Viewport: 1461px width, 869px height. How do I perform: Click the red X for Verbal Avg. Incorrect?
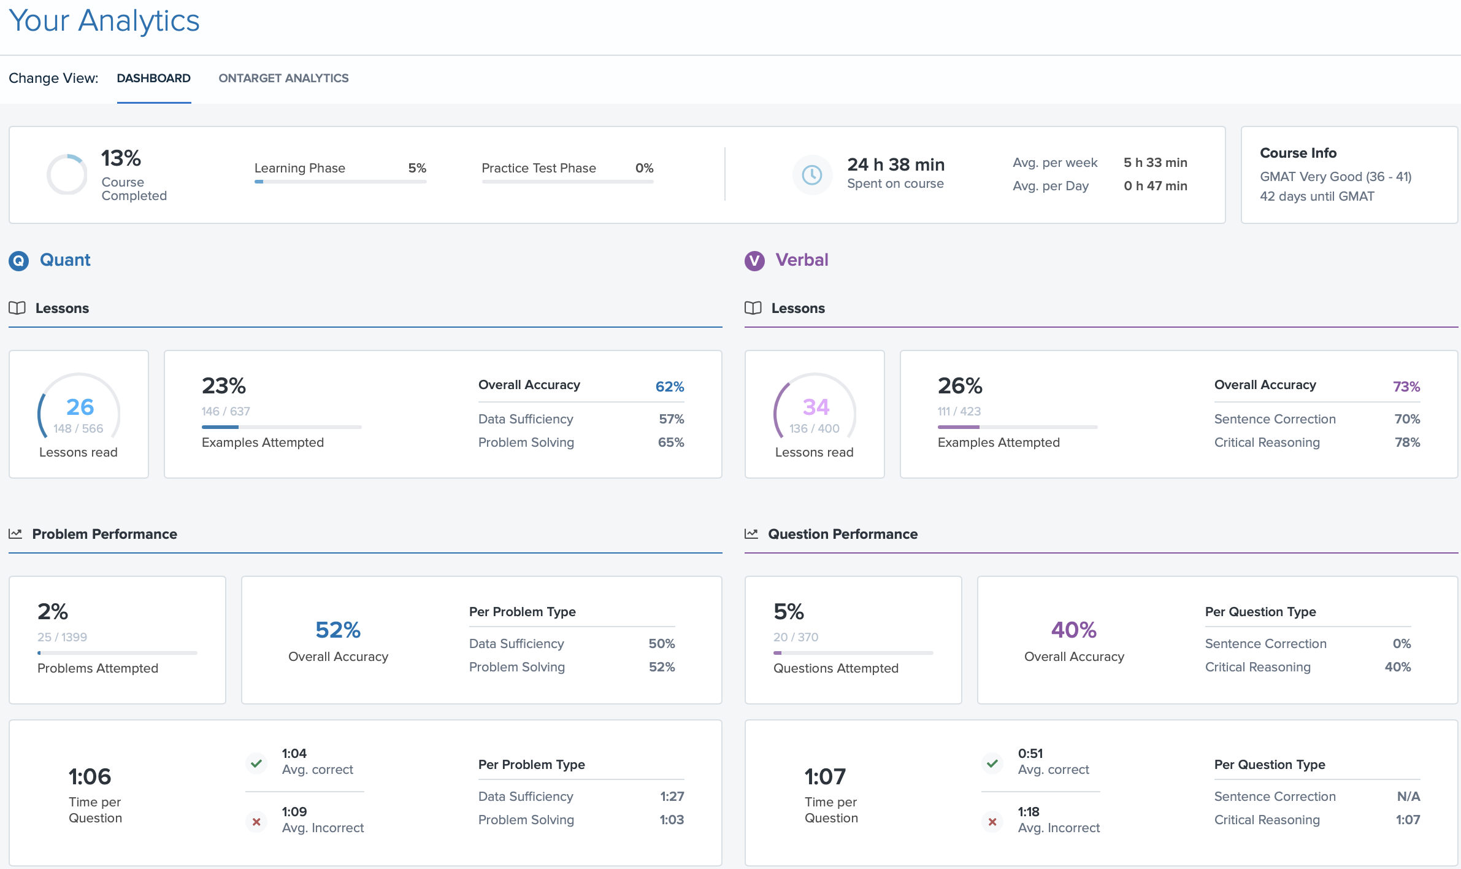pos(992,821)
